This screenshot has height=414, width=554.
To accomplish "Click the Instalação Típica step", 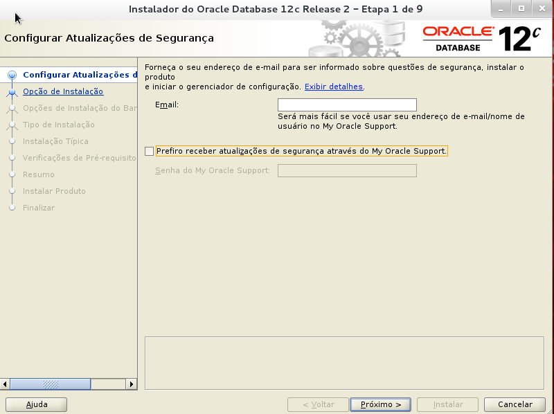I will [x=55, y=141].
